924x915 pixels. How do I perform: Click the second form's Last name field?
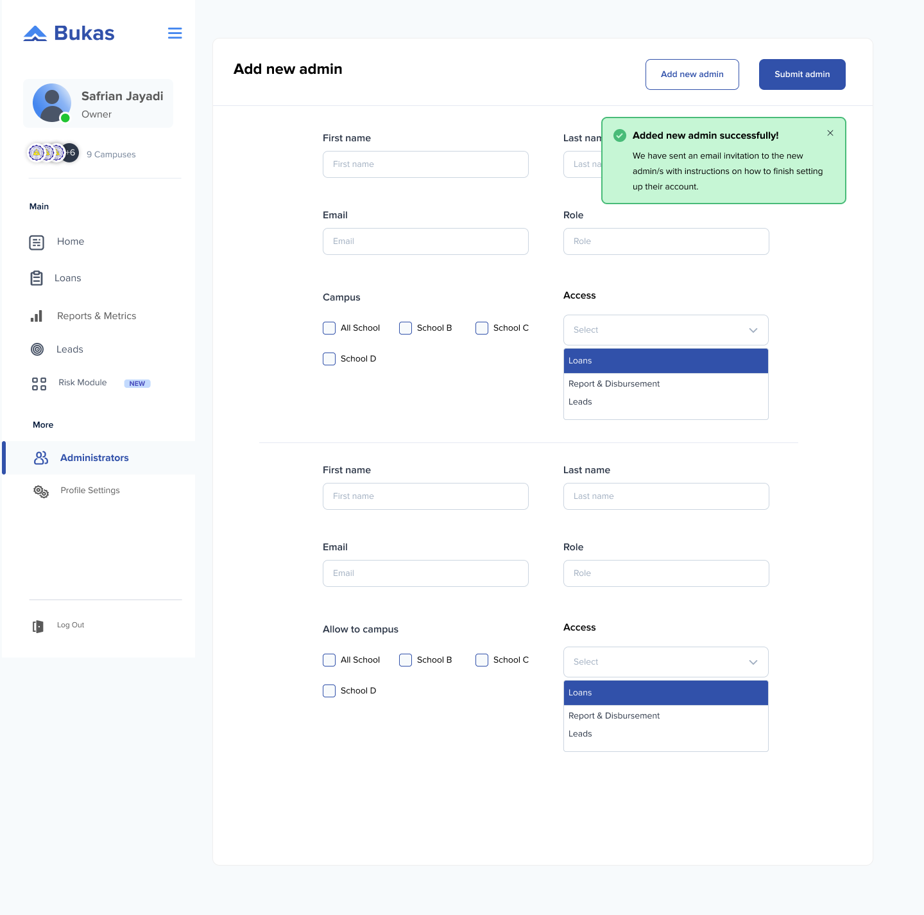coord(666,496)
